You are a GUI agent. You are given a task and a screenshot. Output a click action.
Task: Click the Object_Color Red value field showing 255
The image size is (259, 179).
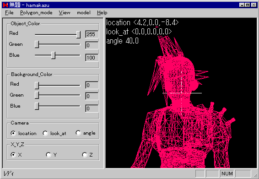[x=92, y=34]
